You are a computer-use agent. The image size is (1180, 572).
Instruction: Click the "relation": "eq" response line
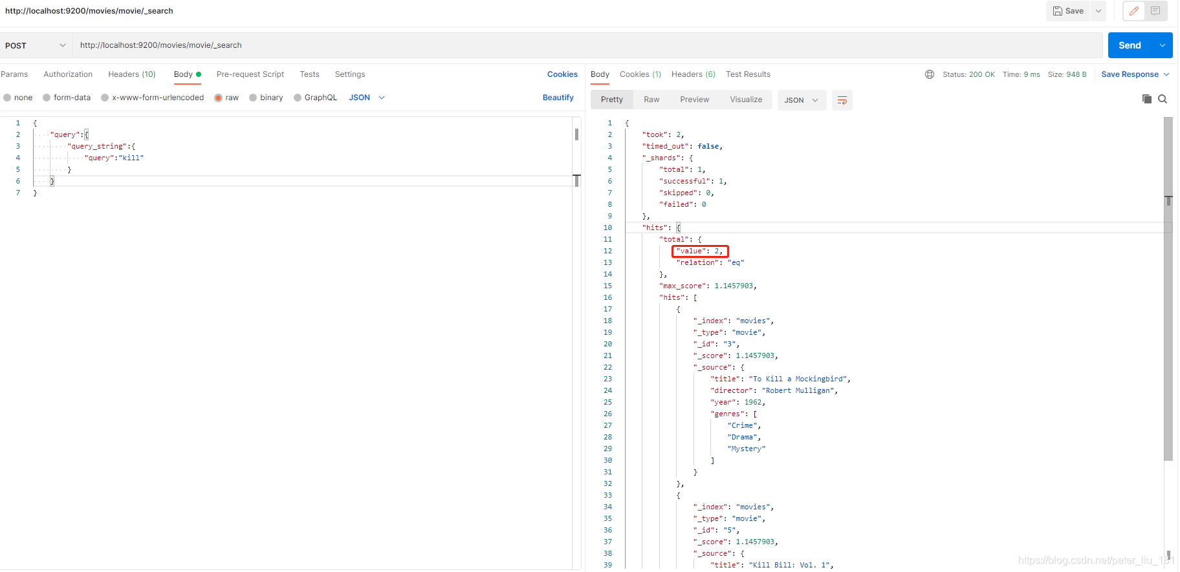[710, 262]
